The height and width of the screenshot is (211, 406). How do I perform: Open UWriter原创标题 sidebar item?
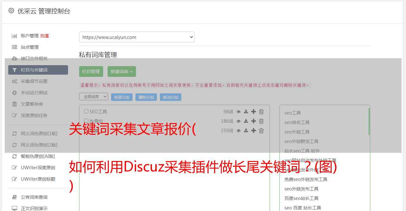coord(38,179)
